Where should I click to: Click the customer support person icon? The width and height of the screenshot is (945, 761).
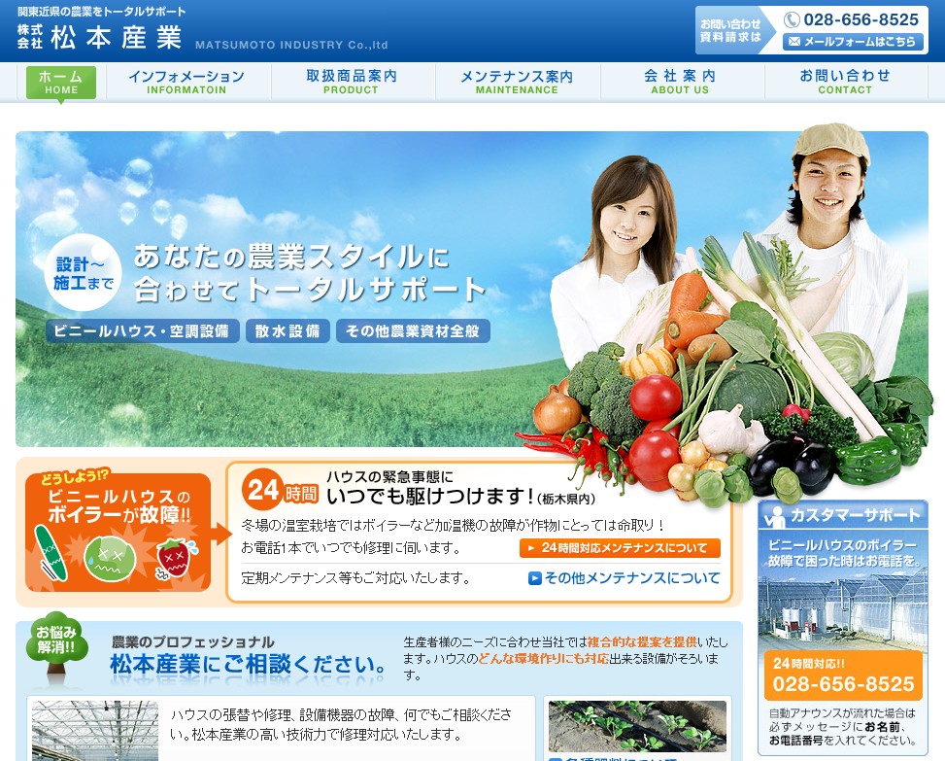click(x=776, y=516)
